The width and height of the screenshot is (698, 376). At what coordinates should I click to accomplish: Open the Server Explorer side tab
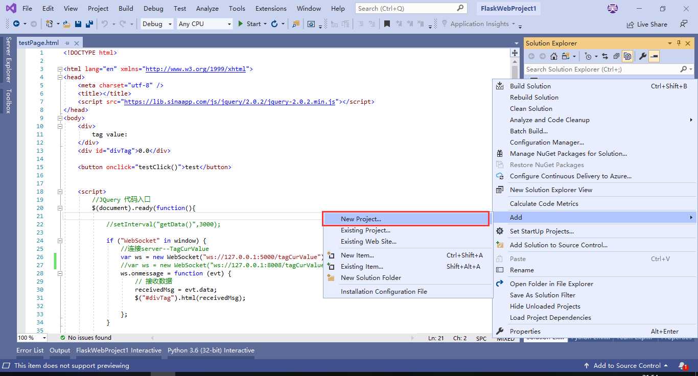8,60
